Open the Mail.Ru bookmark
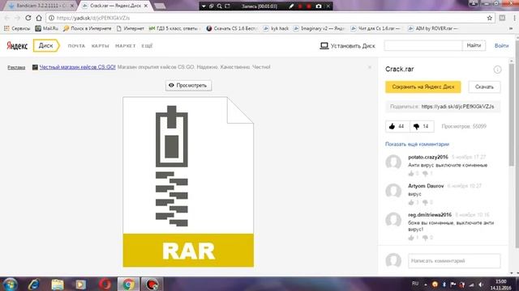Image resolution: width=519 pixels, height=291 pixels. 47,29
